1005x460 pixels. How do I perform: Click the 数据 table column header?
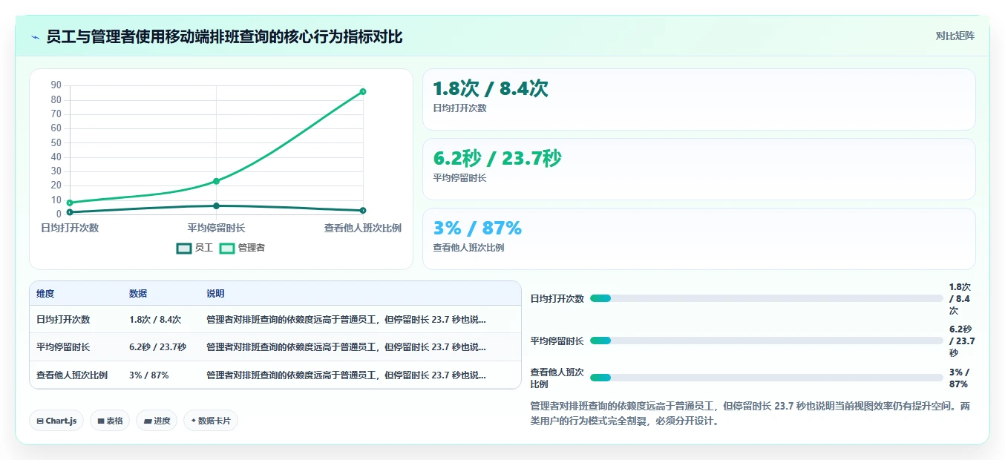point(138,294)
